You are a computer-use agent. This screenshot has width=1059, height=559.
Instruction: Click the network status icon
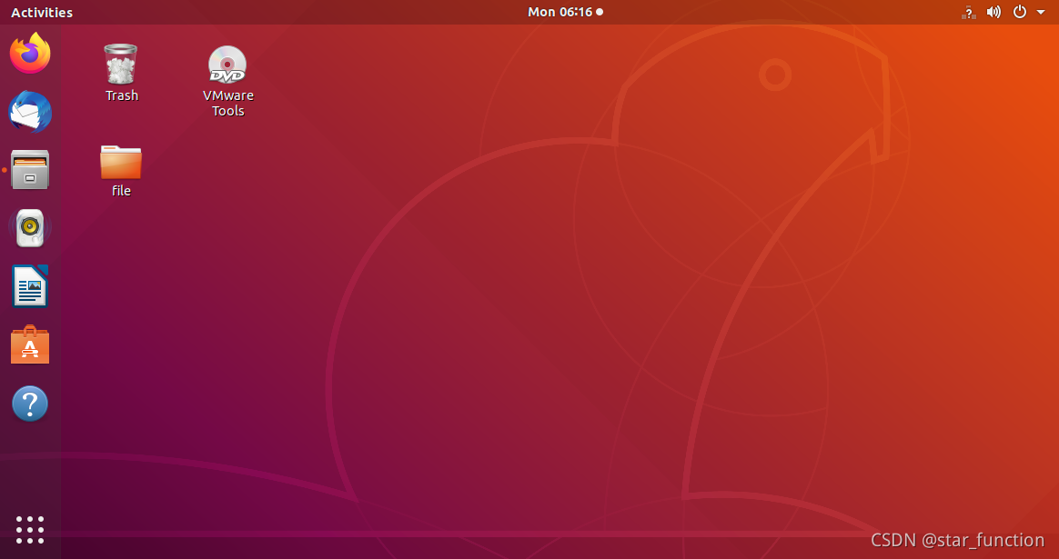[969, 12]
